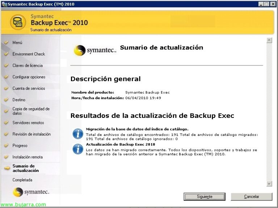Click checkmark icon beside Menú

click(7, 42)
